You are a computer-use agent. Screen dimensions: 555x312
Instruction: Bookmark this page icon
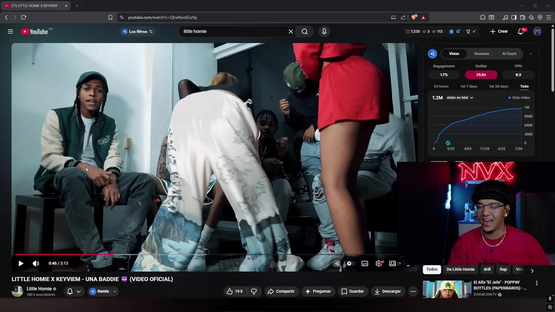(110, 17)
